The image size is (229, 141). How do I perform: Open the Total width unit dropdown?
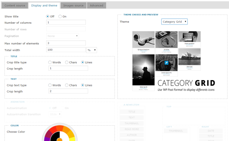point(92,50)
